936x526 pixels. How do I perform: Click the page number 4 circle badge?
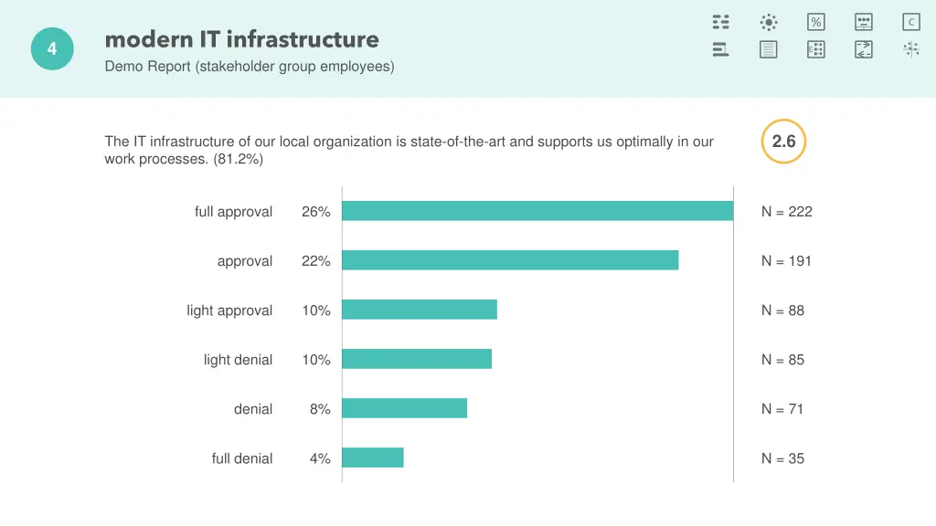point(52,49)
